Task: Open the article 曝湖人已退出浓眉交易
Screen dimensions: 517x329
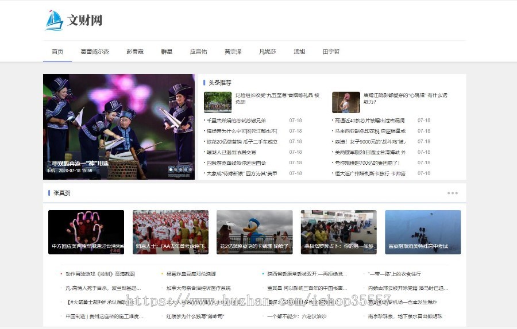Action: [x=231, y=152]
